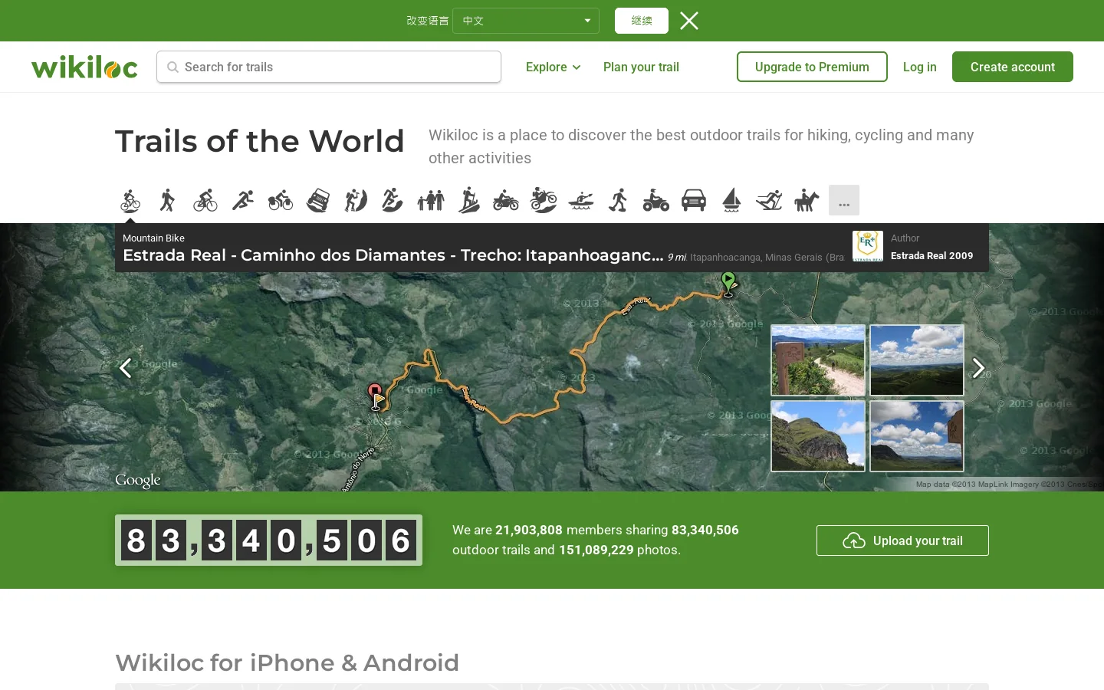
Task: Select the Car activity icon
Action: [x=694, y=200]
